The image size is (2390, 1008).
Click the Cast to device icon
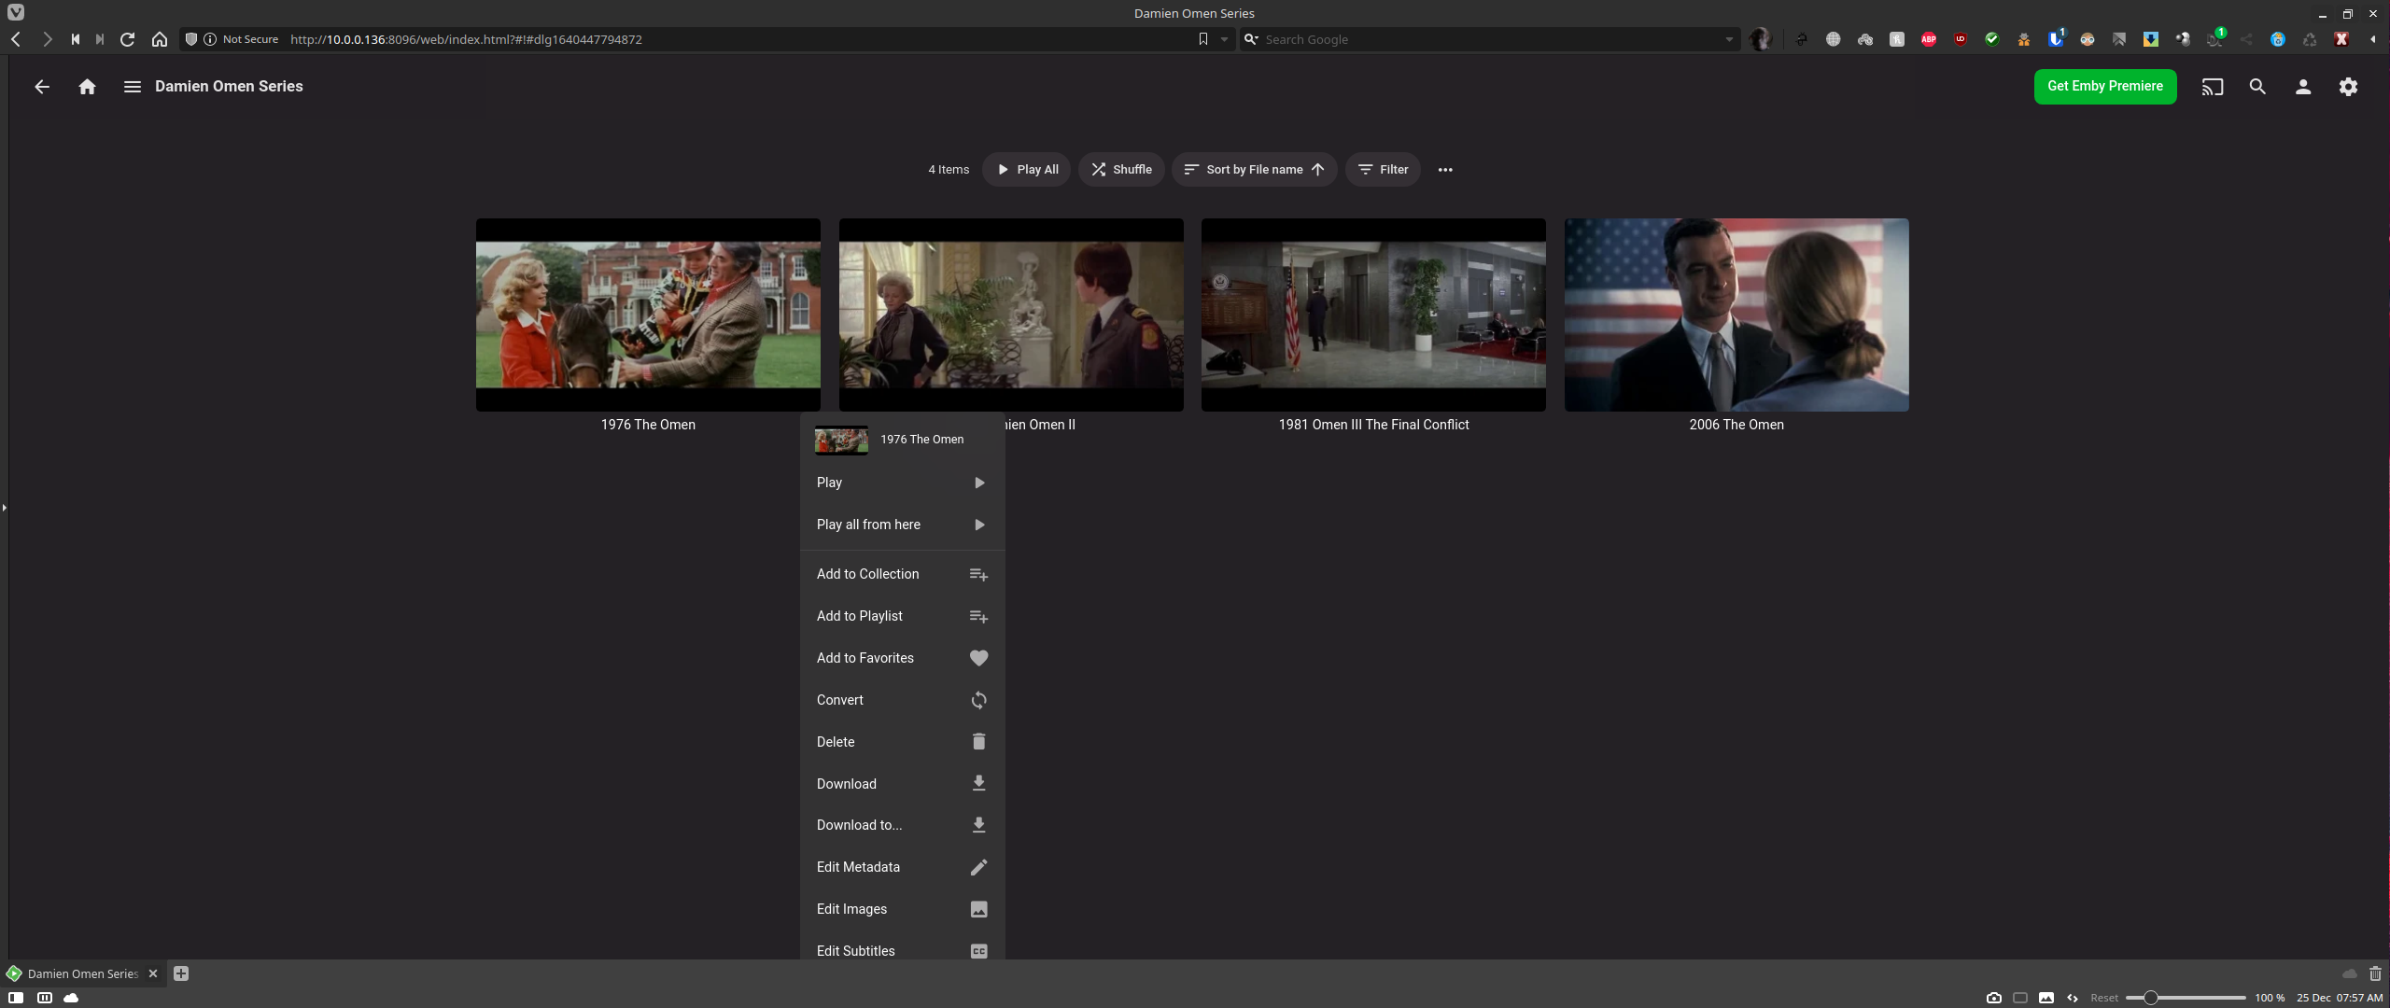coord(2212,86)
